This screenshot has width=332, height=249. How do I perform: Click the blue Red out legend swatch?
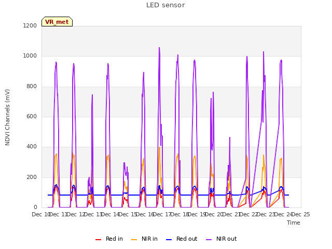pos(169,240)
